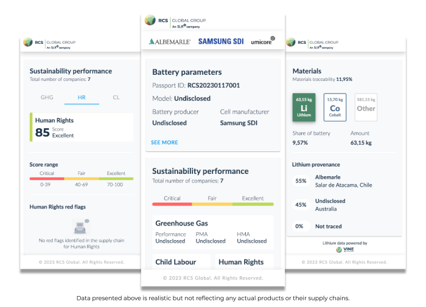Switch to the GHG tab
The height and width of the screenshot is (307, 426).
click(47, 97)
